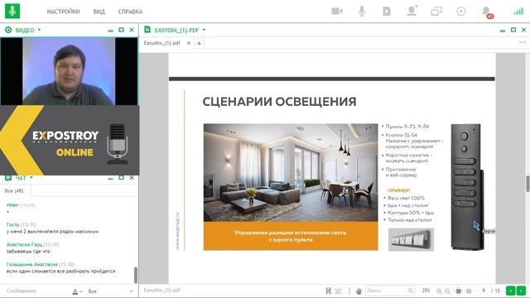Viewport: 530px width, 298px height.
Task: Click the page thumbnails icon in PDF toolbar
Action: click(328, 291)
